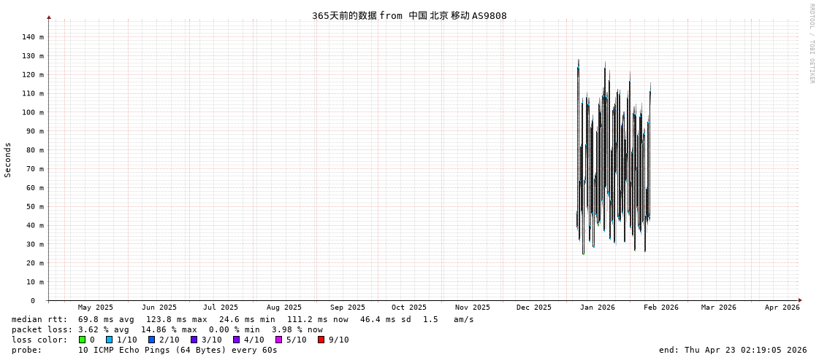Click the May 2025 x-axis label
819x360 pixels.
click(96, 308)
